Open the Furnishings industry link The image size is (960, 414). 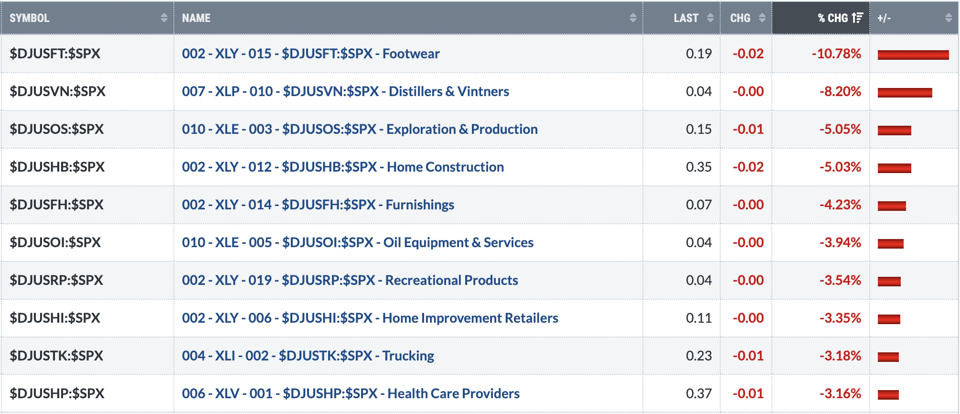[x=318, y=205]
